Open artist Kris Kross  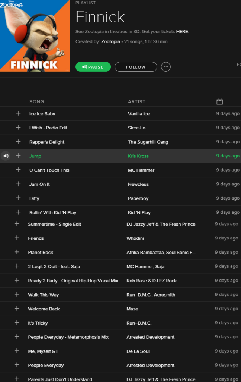pos(138,156)
